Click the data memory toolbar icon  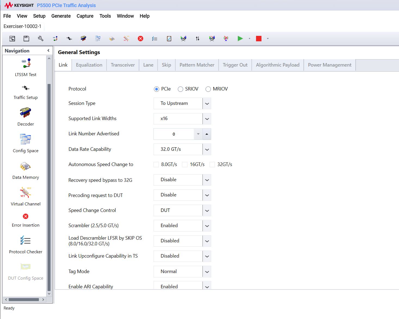[112, 39]
